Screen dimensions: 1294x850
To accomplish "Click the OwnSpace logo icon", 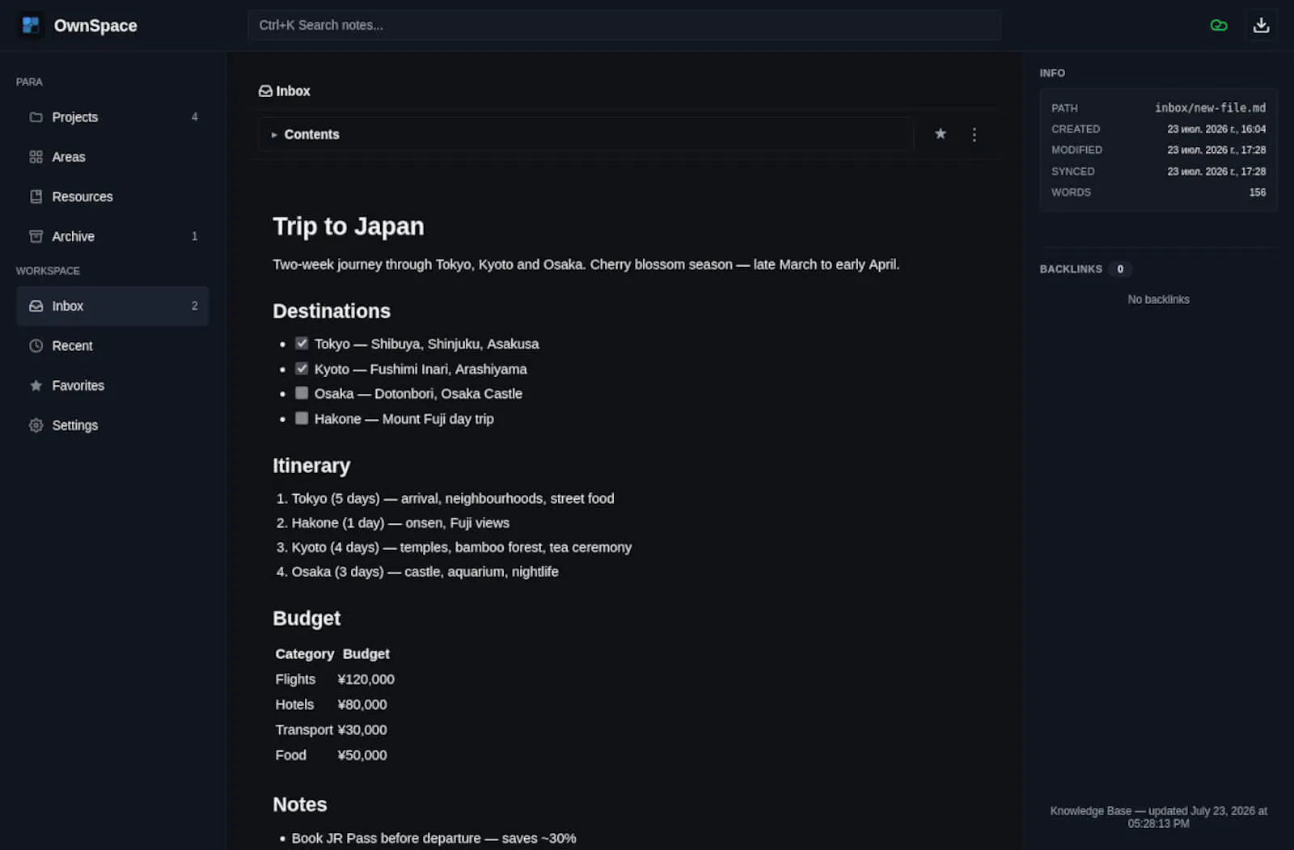I will tap(31, 25).
